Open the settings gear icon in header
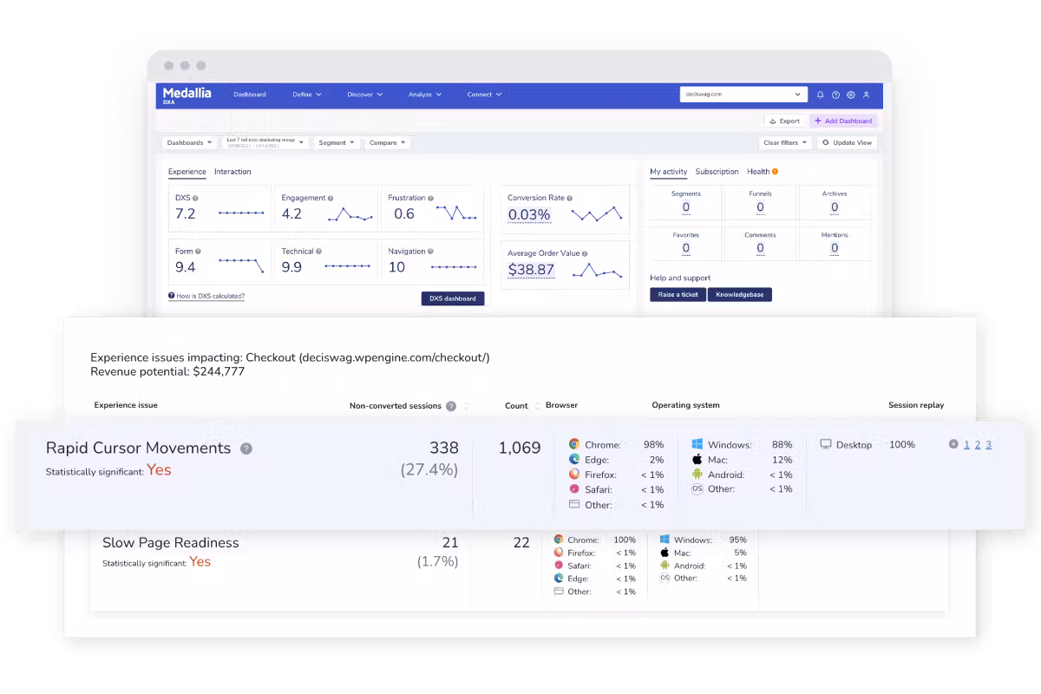The image size is (1041, 694). (x=851, y=95)
